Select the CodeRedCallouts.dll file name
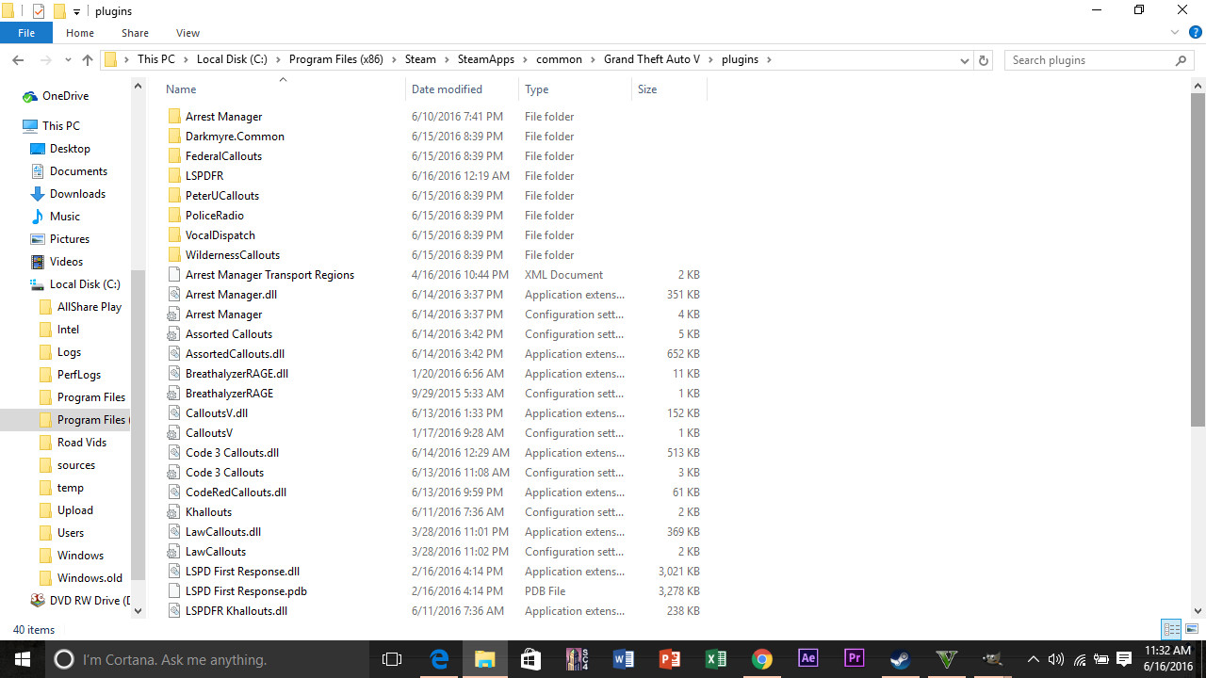 pyautogui.click(x=236, y=492)
